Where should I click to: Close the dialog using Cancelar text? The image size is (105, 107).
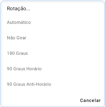click(90, 100)
